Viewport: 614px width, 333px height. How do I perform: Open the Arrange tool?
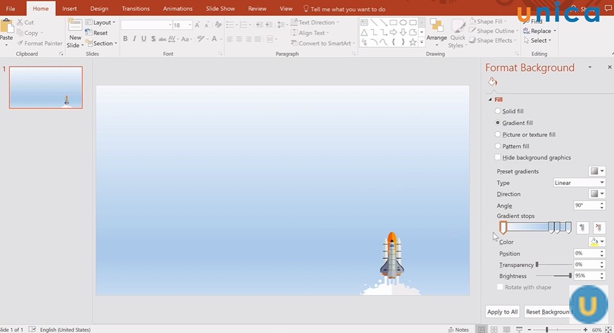click(x=437, y=32)
